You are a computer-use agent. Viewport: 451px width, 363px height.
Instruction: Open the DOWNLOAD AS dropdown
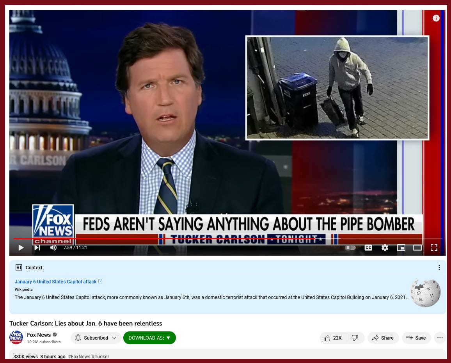pyautogui.click(x=149, y=338)
